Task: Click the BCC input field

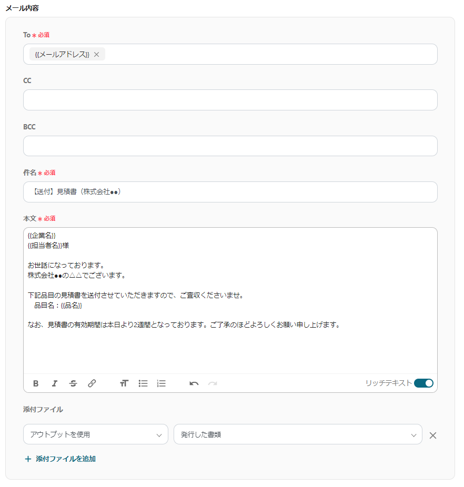Action: point(230,146)
